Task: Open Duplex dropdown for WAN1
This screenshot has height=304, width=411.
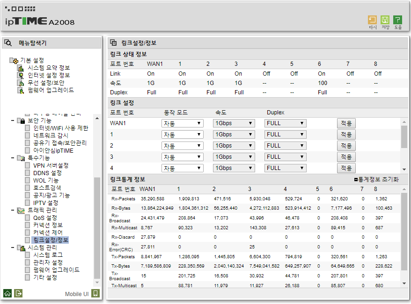Action: (286, 123)
